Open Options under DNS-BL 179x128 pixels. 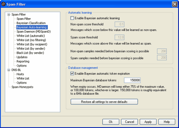22,83
